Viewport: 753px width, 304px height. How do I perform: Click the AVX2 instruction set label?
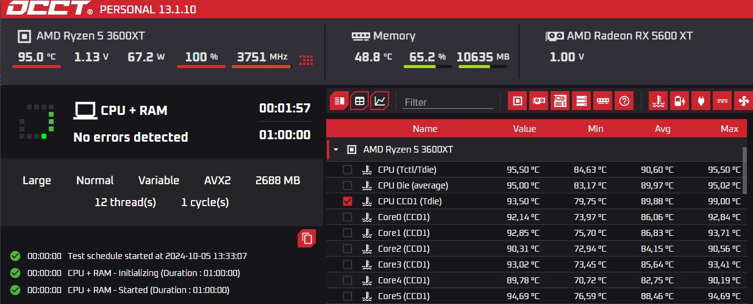pos(218,181)
